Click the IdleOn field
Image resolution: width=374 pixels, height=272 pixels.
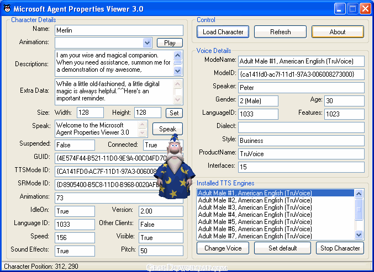(75, 211)
